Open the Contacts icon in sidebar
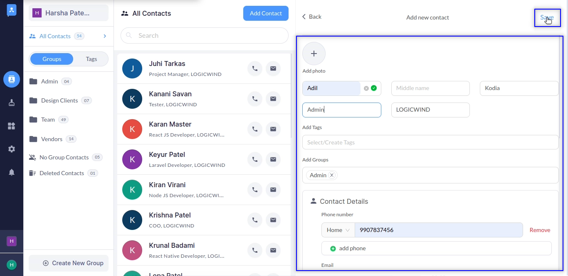This screenshot has width=568, height=276. click(x=12, y=79)
